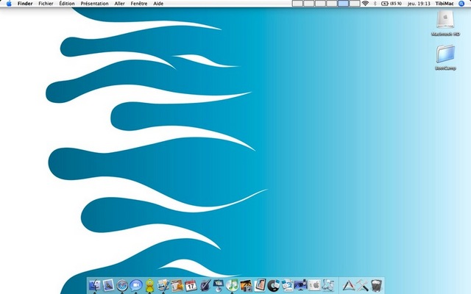471x294 pixels.
Task: Launch iTunes music note icon
Action: 232,285
